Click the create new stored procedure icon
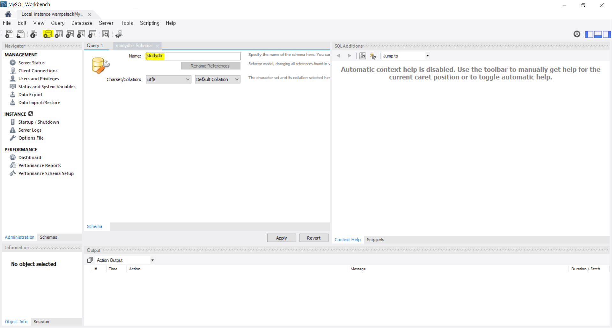This screenshot has height=328, width=612. tap(81, 34)
